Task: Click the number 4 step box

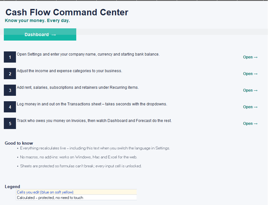Action: pos(10,107)
